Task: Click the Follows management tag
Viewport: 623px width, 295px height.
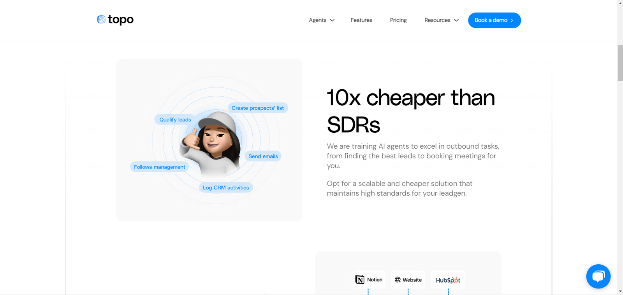Action: click(x=160, y=167)
